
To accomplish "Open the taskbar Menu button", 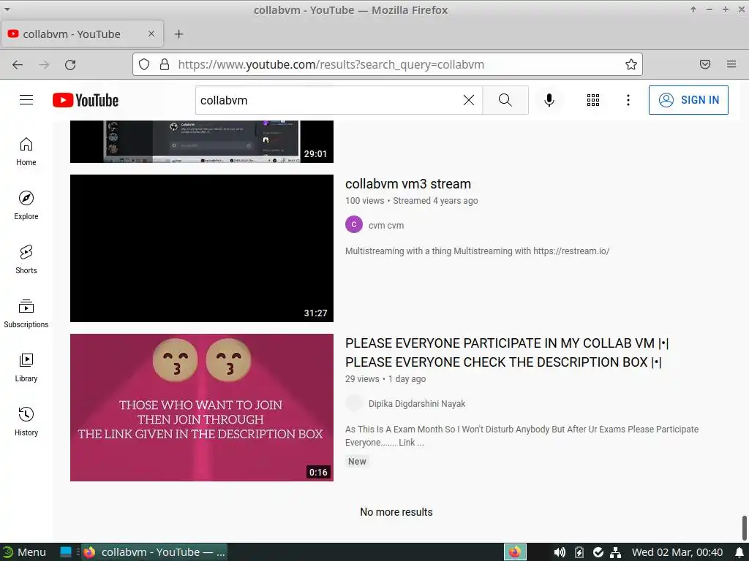I will click(25, 552).
